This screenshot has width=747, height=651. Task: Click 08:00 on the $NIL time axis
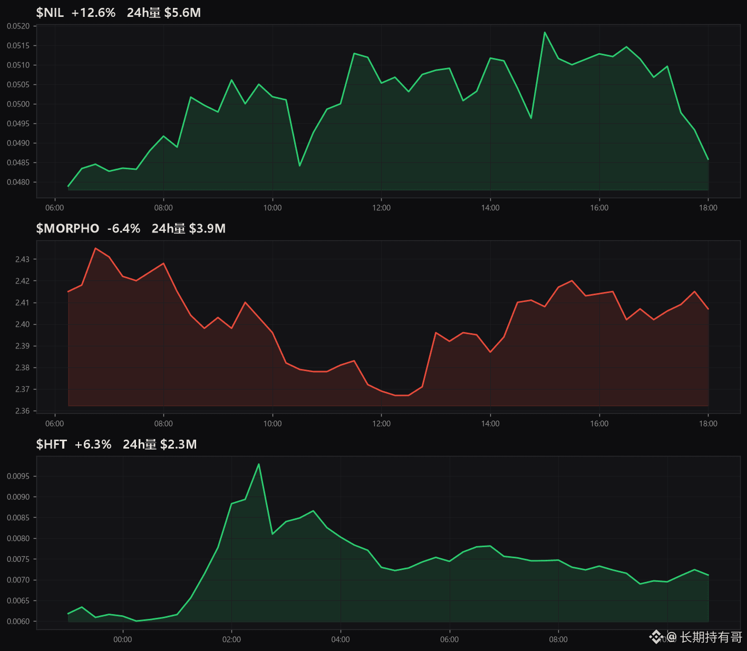tap(163, 208)
